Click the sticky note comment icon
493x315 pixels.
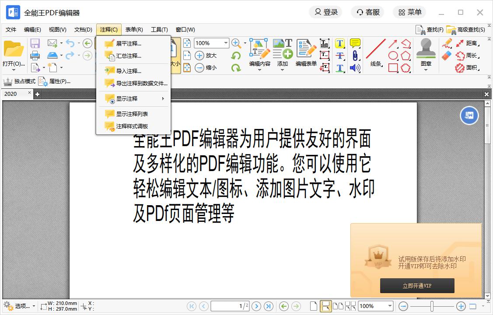[355, 43]
